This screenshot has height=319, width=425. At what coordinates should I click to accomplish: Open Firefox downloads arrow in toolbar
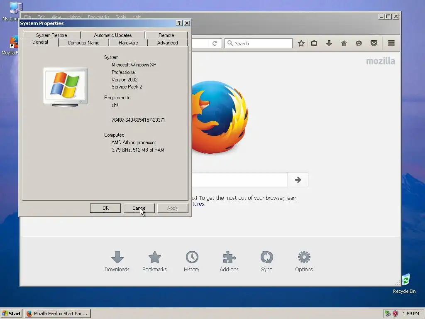[329, 43]
